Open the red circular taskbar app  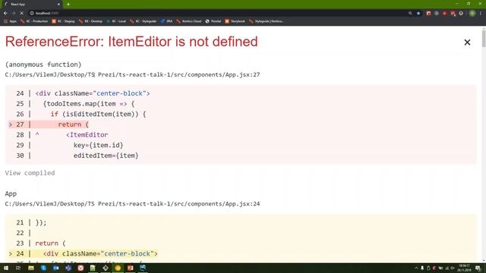pos(80,268)
